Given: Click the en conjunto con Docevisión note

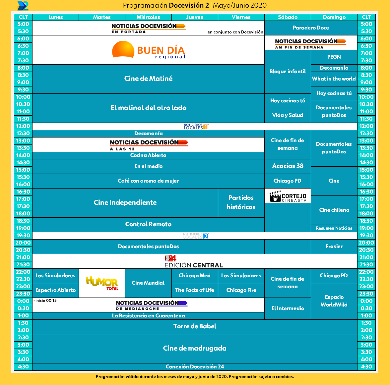Looking at the screenshot, I should click(x=235, y=32).
